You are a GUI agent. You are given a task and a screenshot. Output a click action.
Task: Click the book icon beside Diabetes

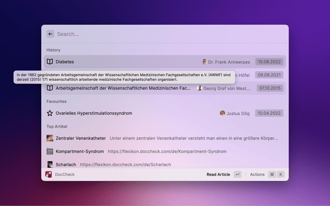click(x=50, y=62)
